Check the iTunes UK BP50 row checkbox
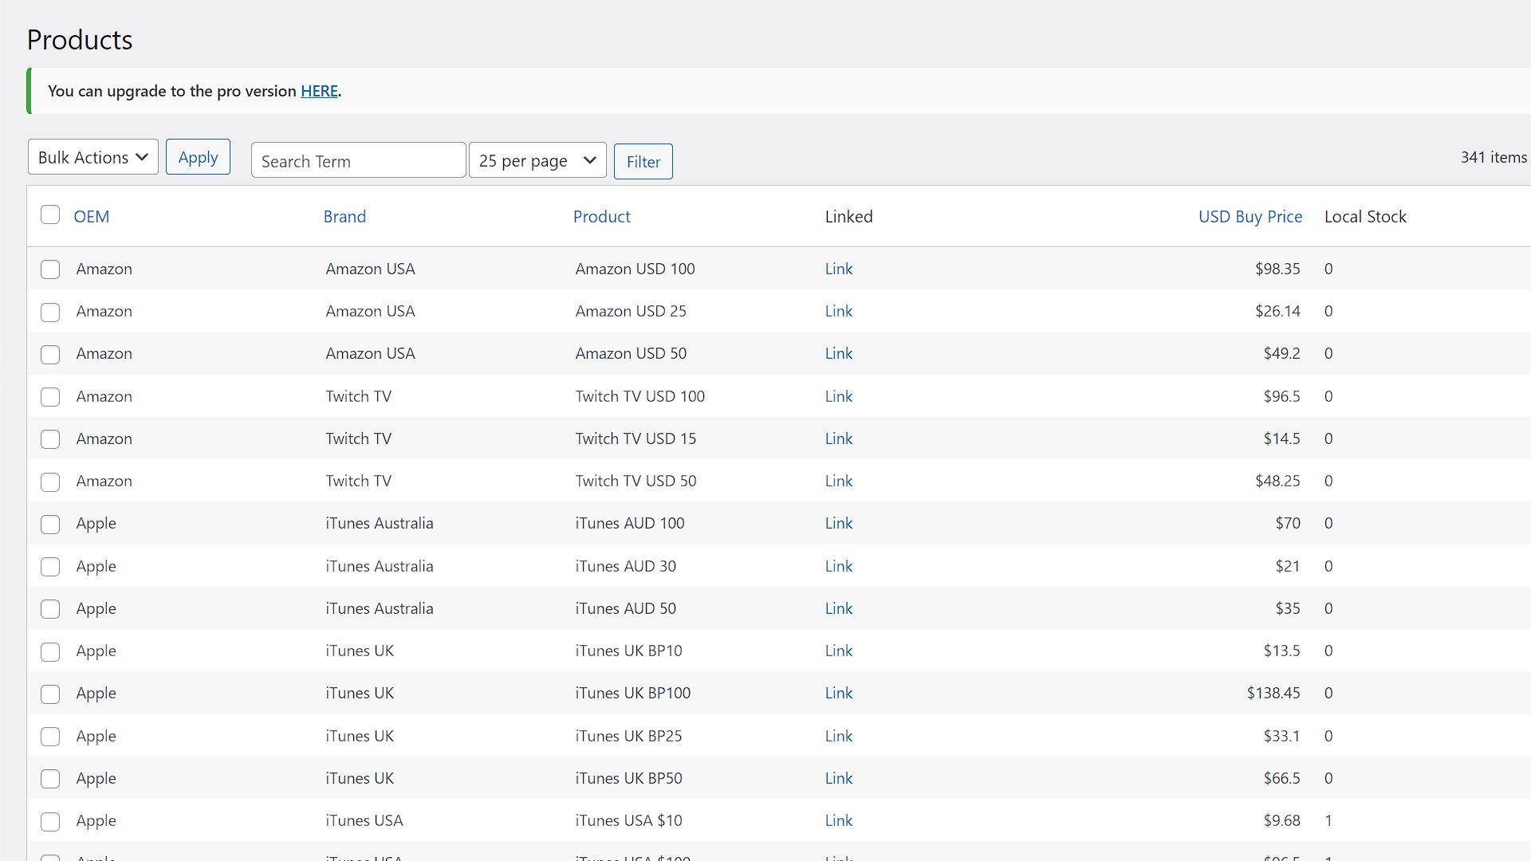The image size is (1531, 861). point(50,779)
